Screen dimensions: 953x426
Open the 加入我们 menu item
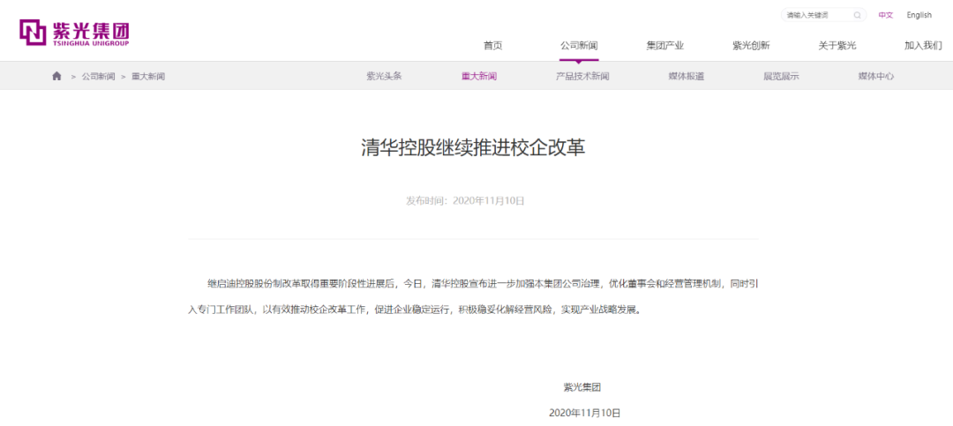pyautogui.click(x=923, y=46)
